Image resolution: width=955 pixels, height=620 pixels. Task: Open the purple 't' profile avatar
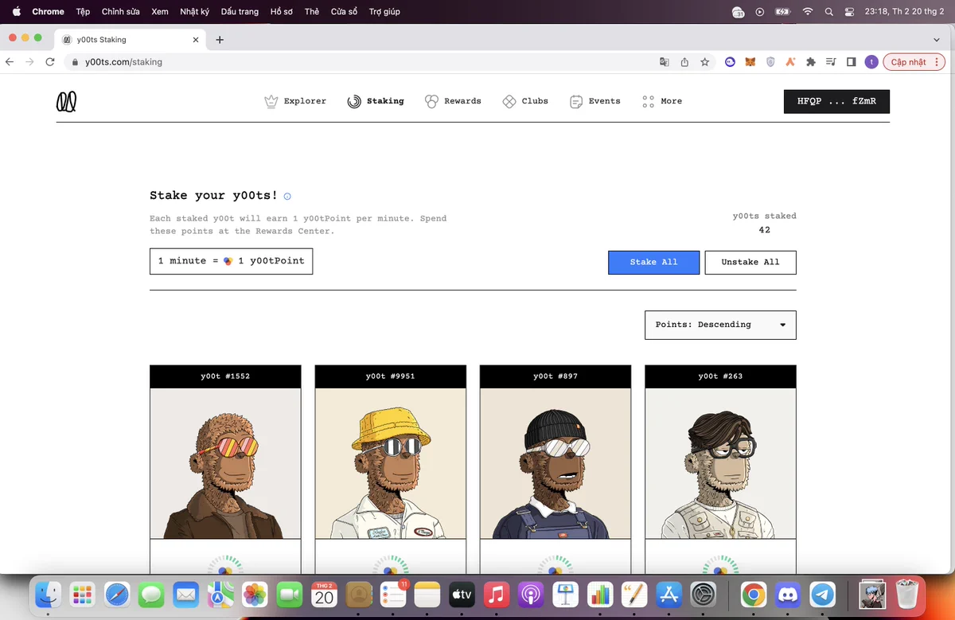coord(871,62)
